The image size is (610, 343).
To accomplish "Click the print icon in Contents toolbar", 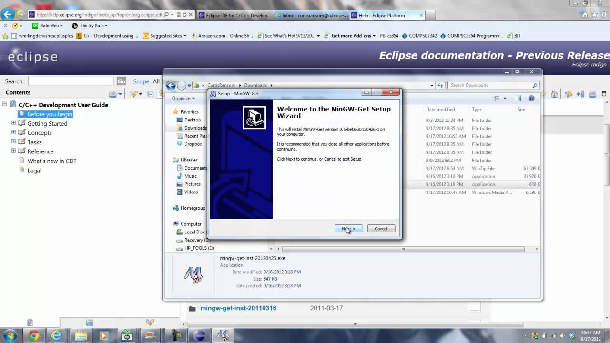I will click(x=112, y=94).
